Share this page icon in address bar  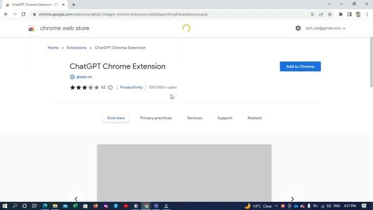coord(321,14)
